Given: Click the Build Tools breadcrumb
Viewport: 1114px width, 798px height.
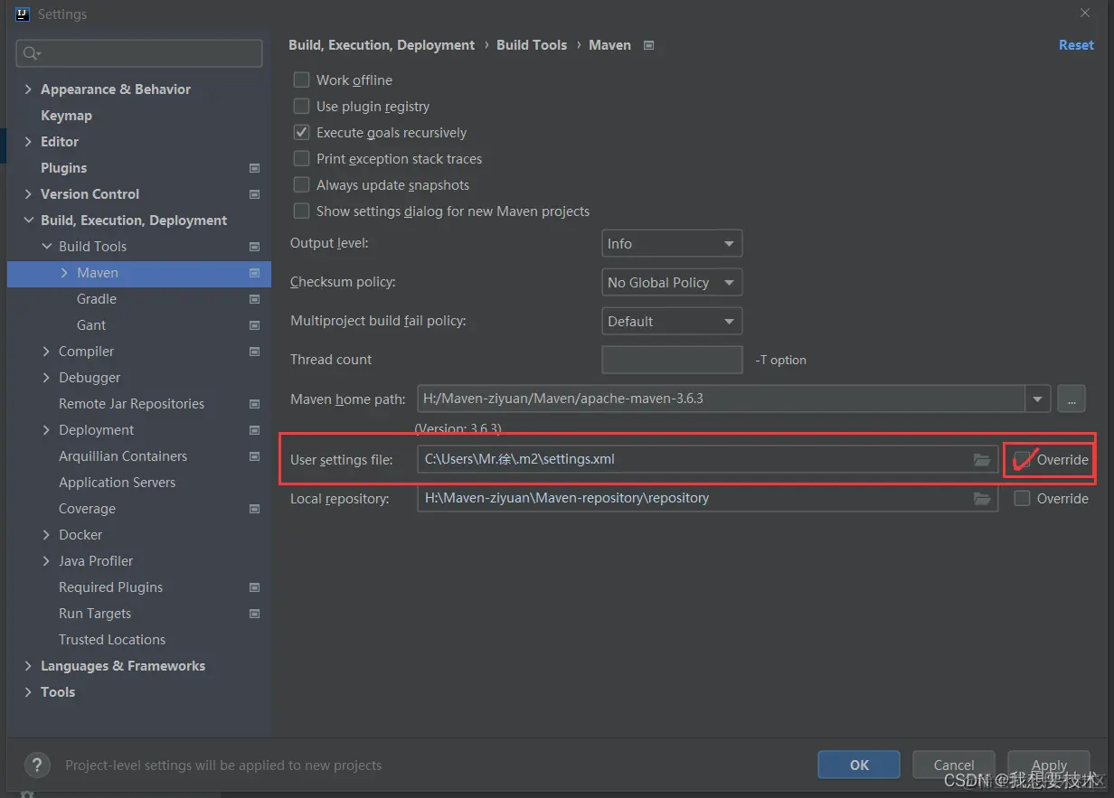Looking at the screenshot, I should point(532,45).
